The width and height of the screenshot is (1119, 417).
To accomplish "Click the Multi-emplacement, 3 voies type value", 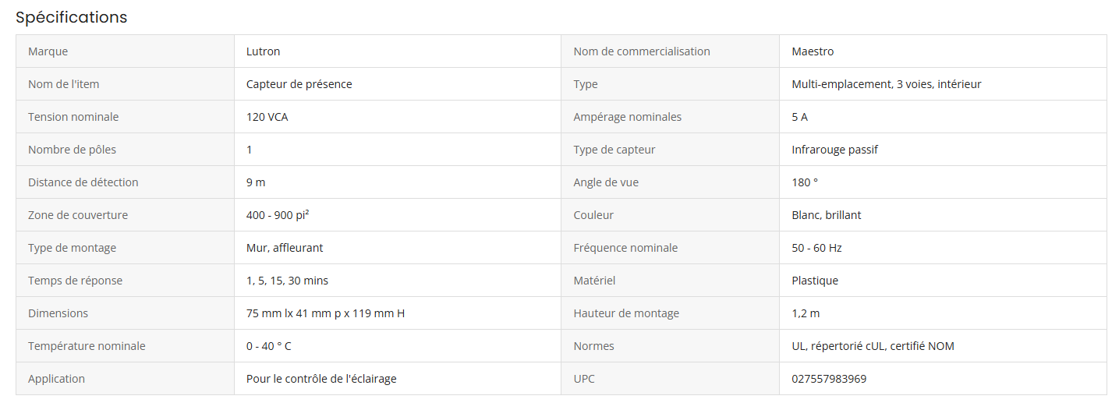I will (886, 84).
